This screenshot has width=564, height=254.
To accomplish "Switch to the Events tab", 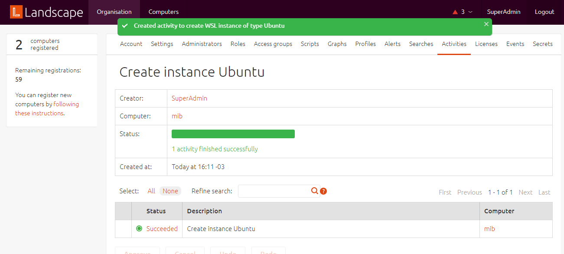I will tap(515, 44).
